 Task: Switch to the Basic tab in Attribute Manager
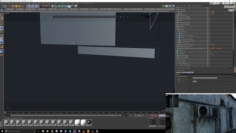click(x=178, y=72)
